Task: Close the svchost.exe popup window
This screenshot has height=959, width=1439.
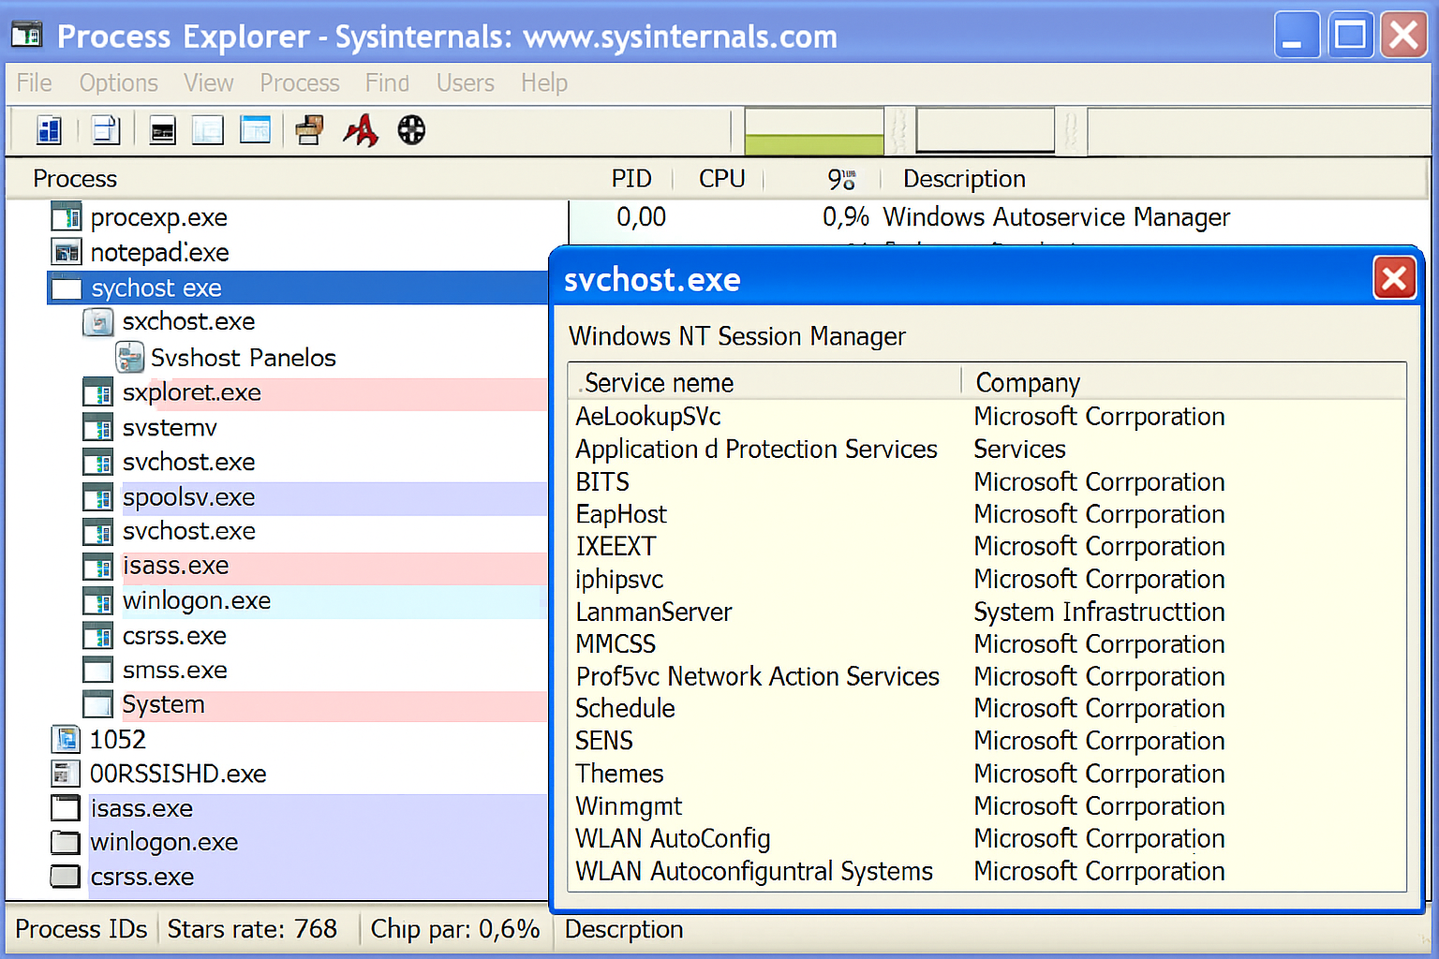Action: tap(1394, 278)
